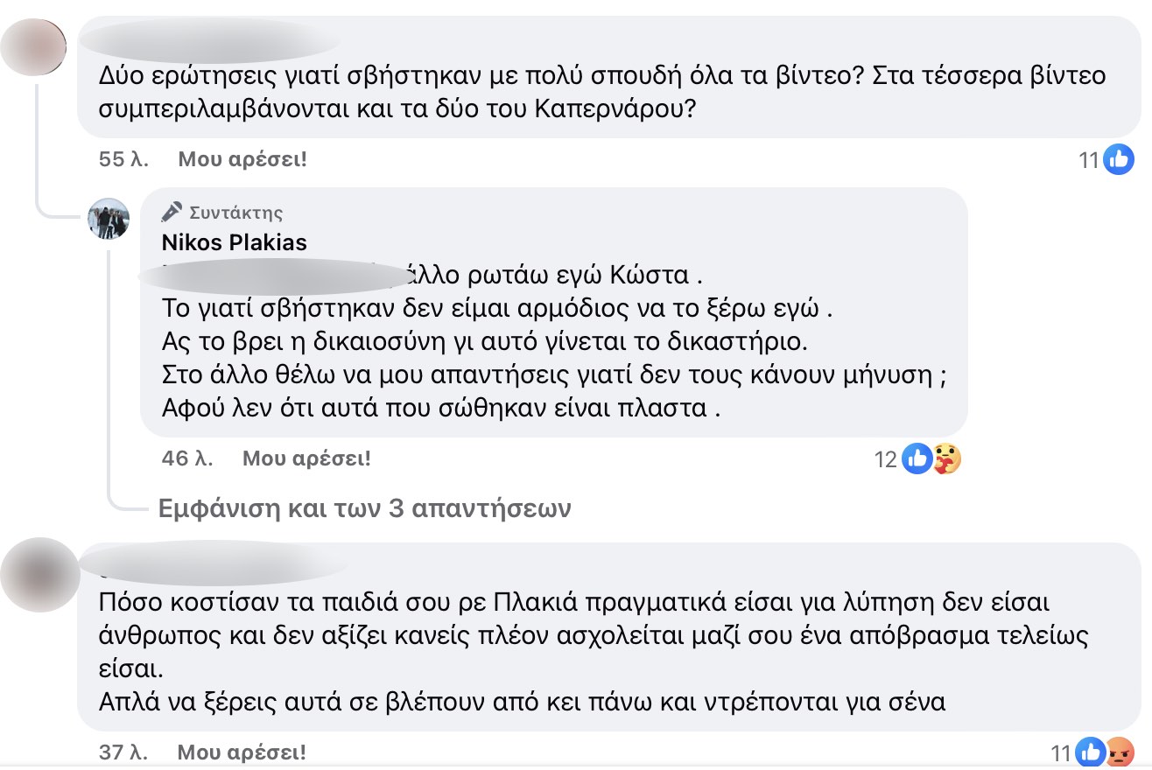Open the first commenter's blurred avatar
1152x770 pixels.
[x=34, y=45]
